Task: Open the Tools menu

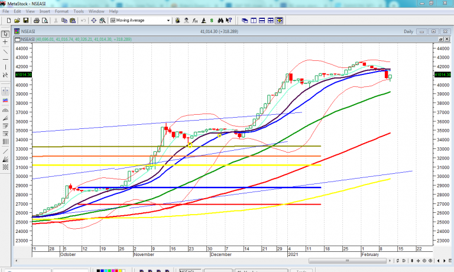Action: click(x=79, y=11)
